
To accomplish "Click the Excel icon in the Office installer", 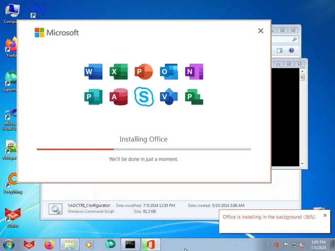I will tap(118, 72).
